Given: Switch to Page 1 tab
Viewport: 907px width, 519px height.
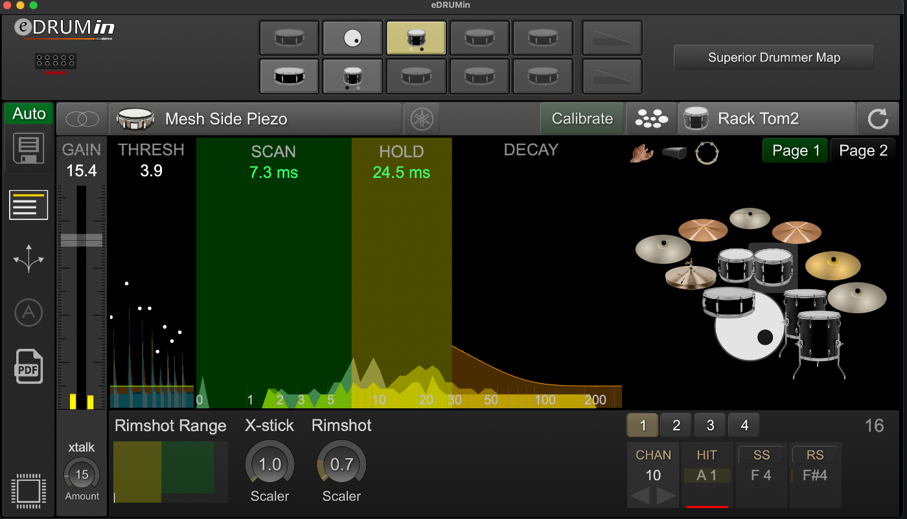Looking at the screenshot, I should click(795, 151).
